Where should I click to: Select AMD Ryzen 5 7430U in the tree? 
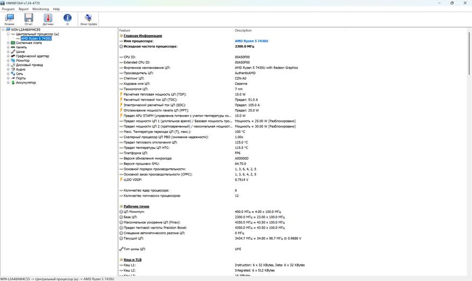36,39
